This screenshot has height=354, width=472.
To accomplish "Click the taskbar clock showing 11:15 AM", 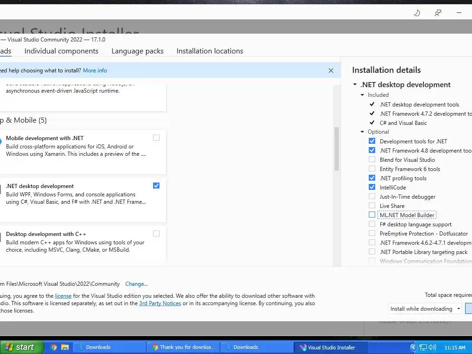I will tap(454, 348).
